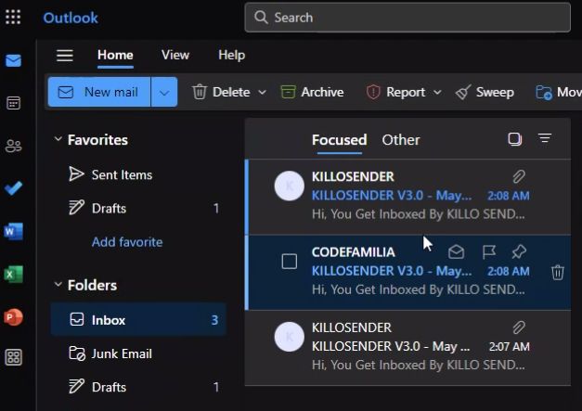Open the KILLOSENDER email from 2:08 AM
The height and width of the screenshot is (411, 582).
pos(407,197)
